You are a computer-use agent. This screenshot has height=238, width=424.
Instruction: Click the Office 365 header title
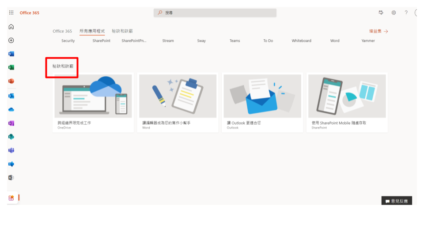click(30, 13)
